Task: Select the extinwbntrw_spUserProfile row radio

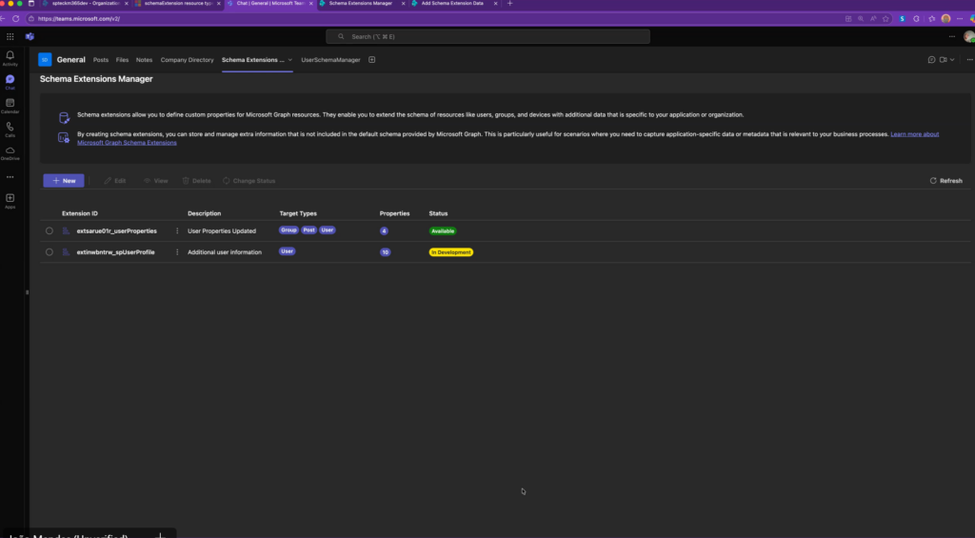Action: tap(50, 252)
